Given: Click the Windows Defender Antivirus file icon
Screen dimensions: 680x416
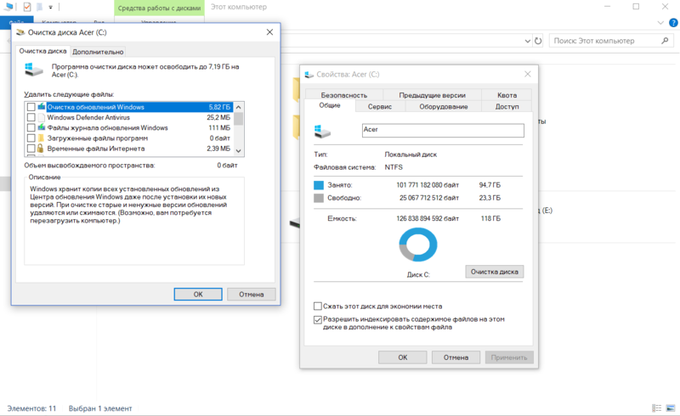Looking at the screenshot, I should point(41,117).
